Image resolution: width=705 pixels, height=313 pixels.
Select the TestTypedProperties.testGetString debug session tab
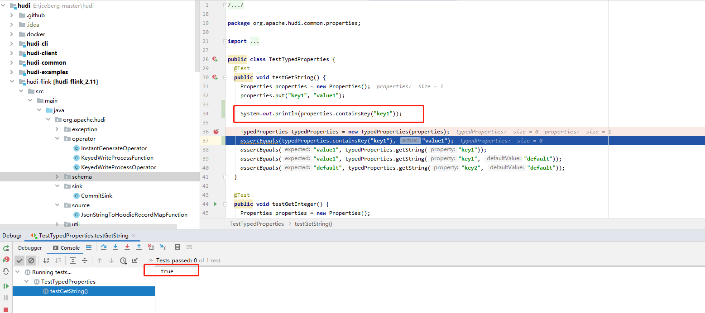pos(84,236)
